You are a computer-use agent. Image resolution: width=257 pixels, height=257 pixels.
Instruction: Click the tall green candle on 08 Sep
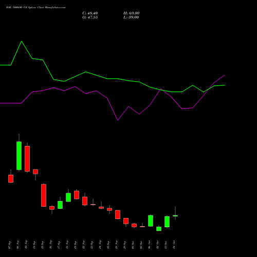(19, 156)
